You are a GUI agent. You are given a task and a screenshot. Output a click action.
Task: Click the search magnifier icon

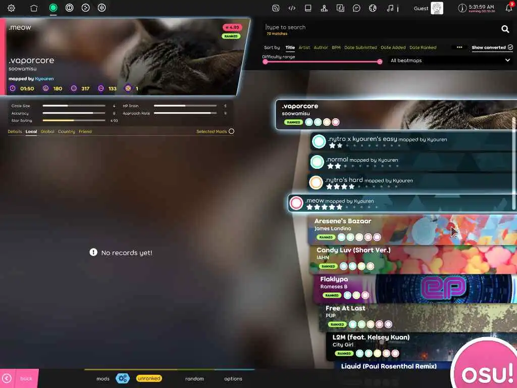coord(505,29)
